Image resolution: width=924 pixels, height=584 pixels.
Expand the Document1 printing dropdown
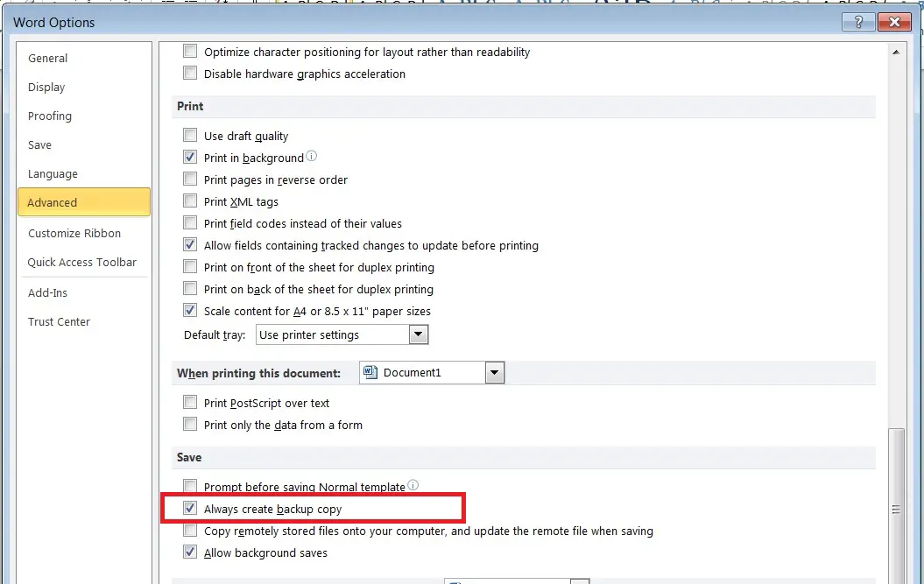[495, 373]
